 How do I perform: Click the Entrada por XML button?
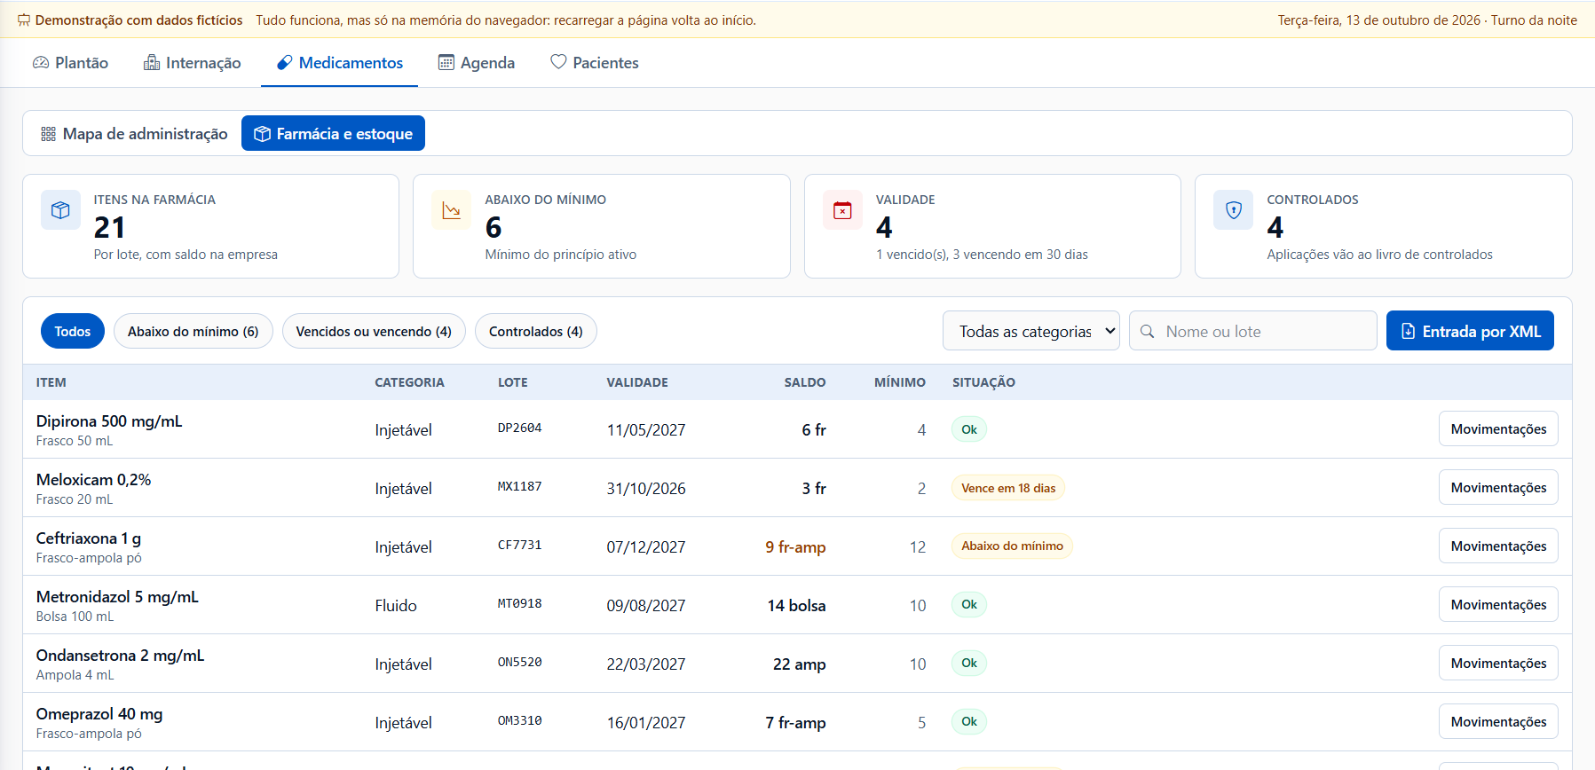coord(1470,331)
